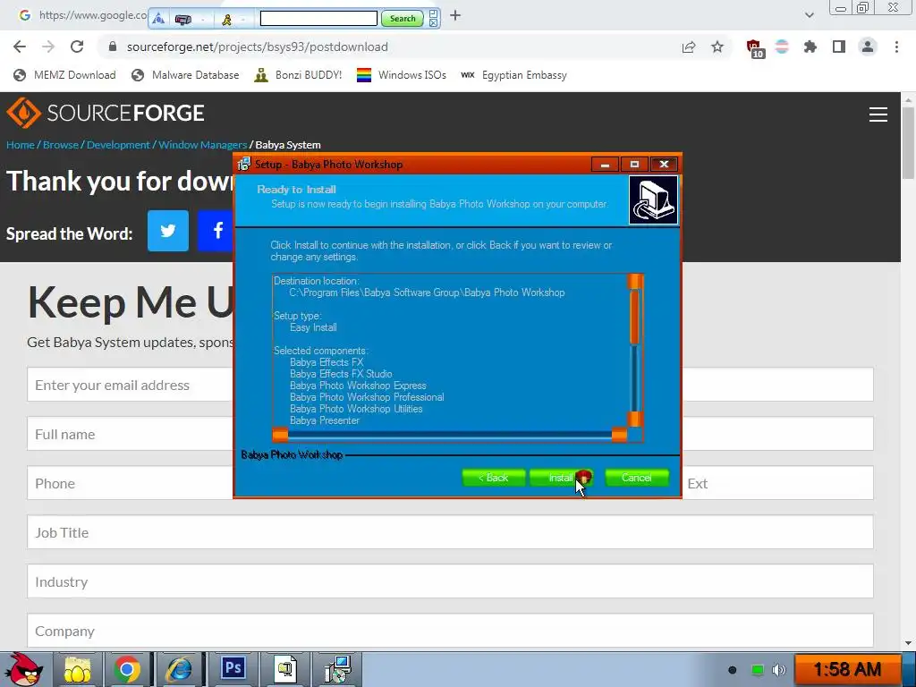The height and width of the screenshot is (687, 916).
Task: Cancel the Babya Photo Workshop setup
Action: (637, 478)
